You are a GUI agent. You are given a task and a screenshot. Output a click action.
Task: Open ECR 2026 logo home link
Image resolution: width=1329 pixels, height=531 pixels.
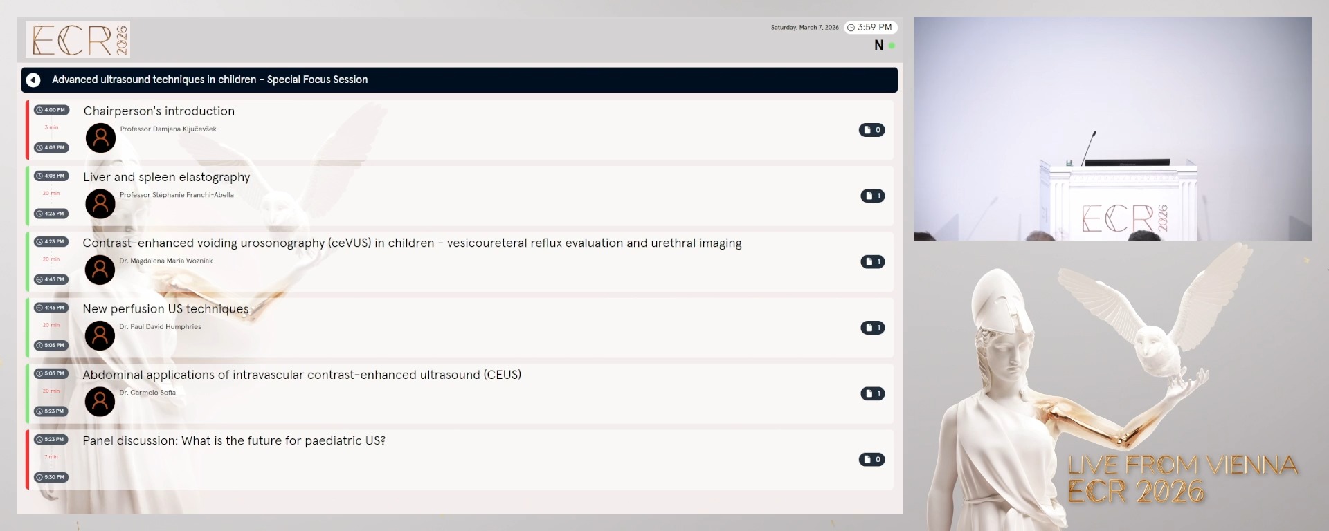click(78, 39)
